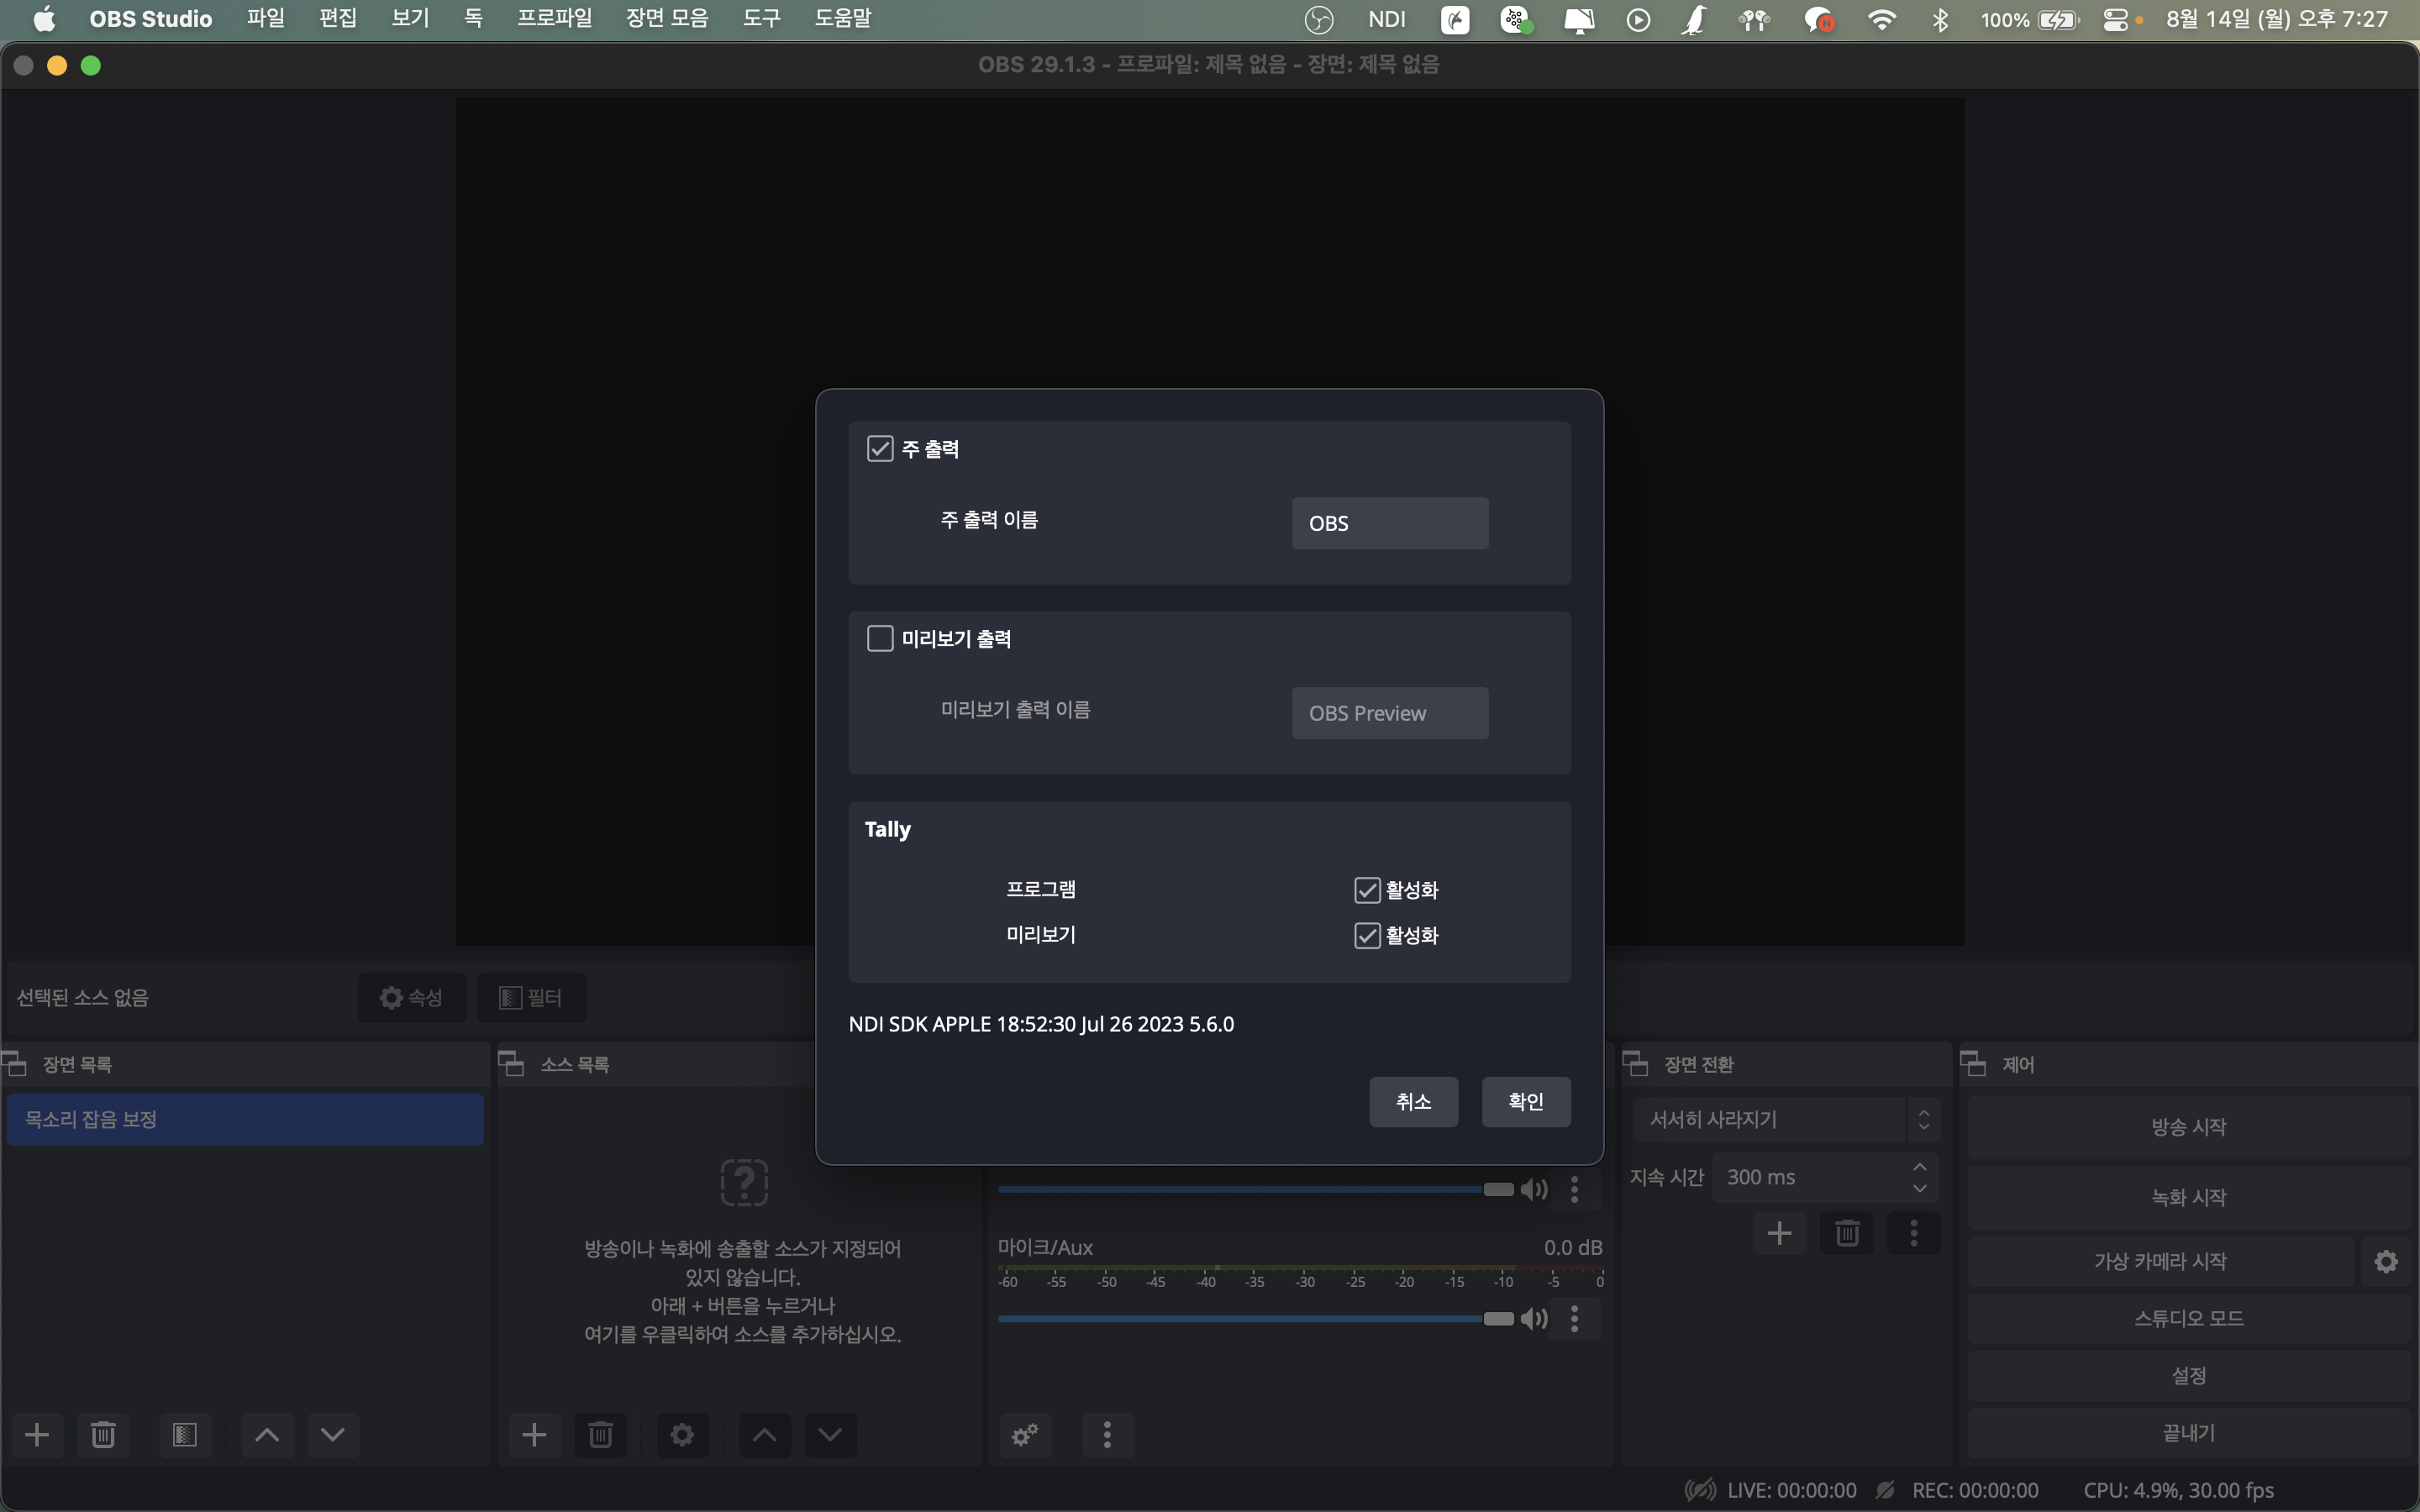Click 방송 시작 button
The height and width of the screenshot is (1512, 2420).
[2189, 1127]
